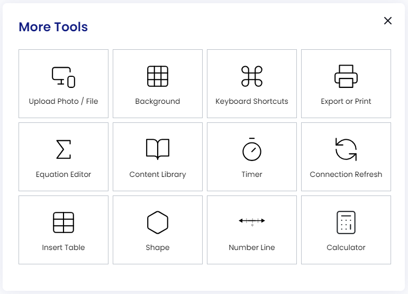Select the "Number Line" text label

(252, 247)
